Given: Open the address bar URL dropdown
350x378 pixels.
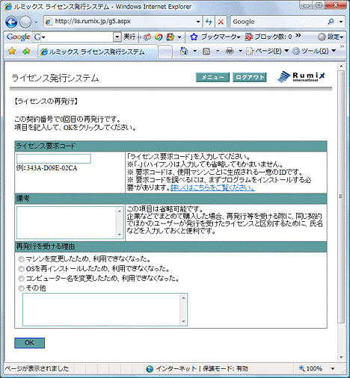Looking at the screenshot, I should click(198, 22).
